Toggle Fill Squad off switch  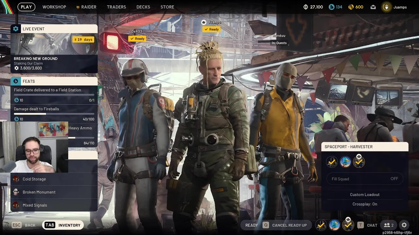[x=365, y=179]
